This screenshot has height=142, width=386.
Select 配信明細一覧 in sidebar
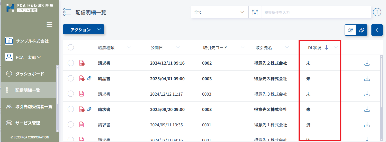[28, 90]
